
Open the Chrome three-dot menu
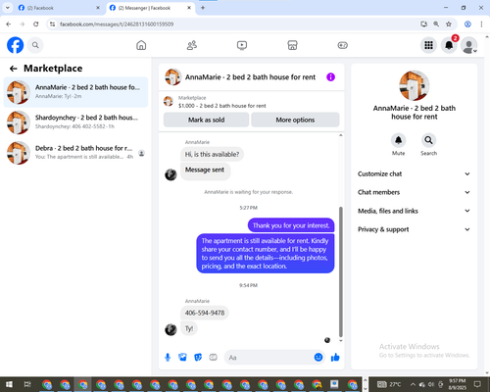[x=481, y=24]
